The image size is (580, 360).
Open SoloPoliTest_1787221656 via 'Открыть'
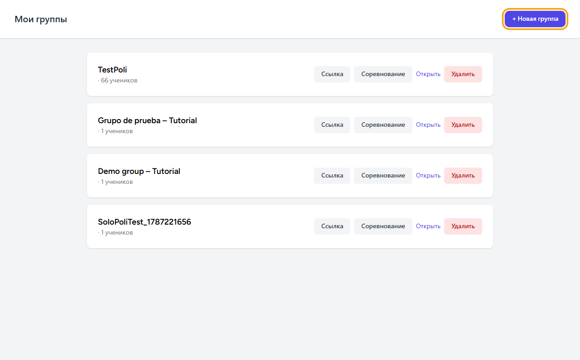[428, 226]
